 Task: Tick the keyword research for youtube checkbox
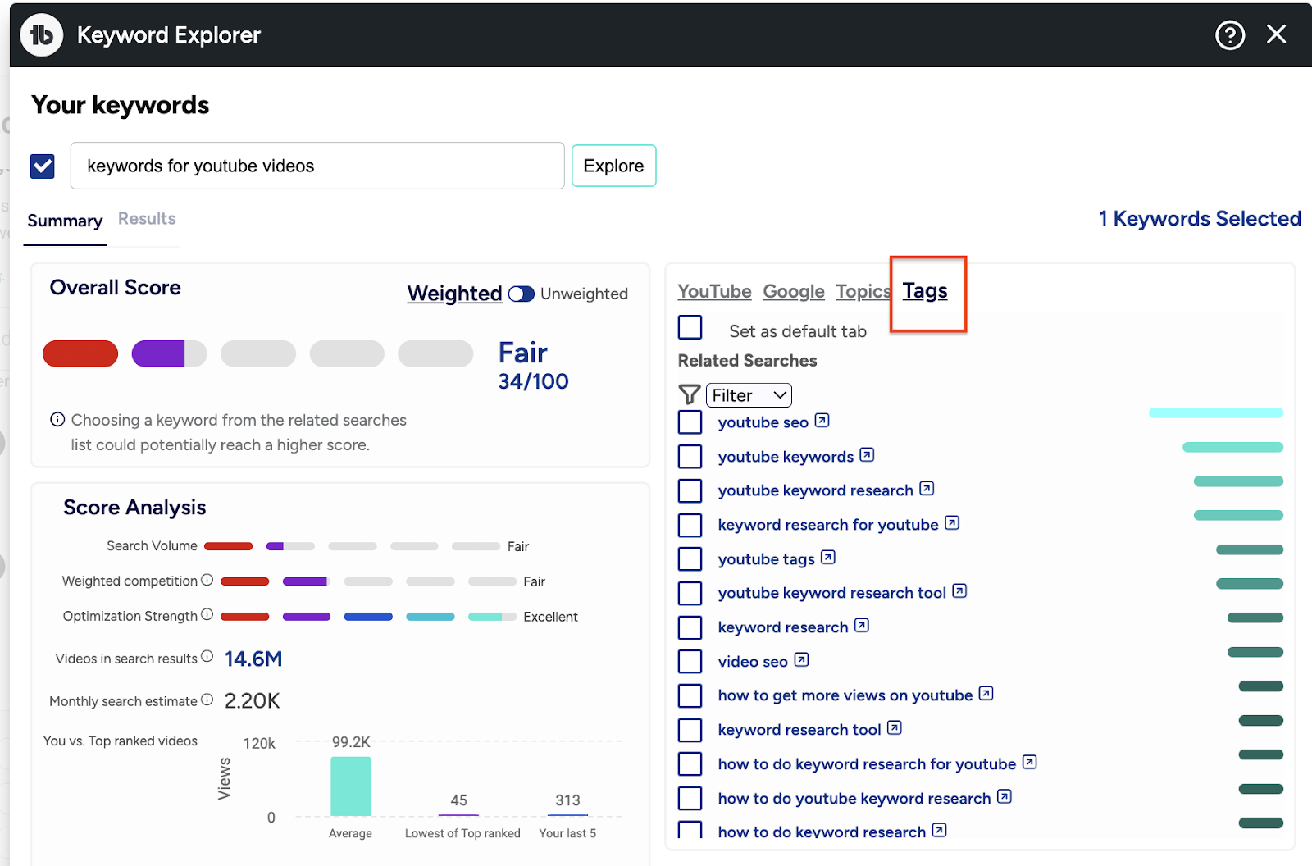tap(690, 525)
